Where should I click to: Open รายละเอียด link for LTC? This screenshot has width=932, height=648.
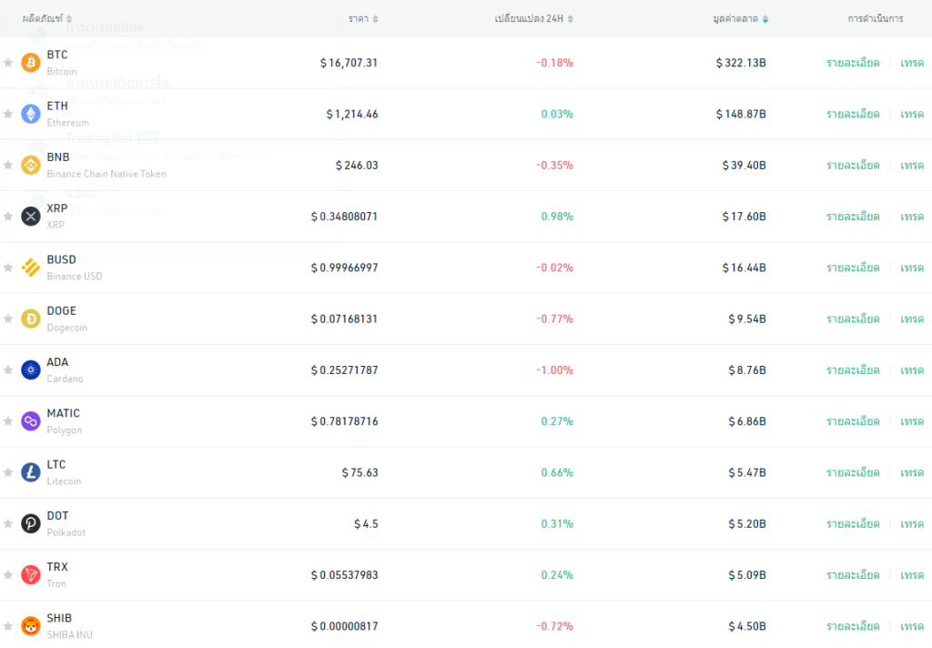[x=853, y=472]
